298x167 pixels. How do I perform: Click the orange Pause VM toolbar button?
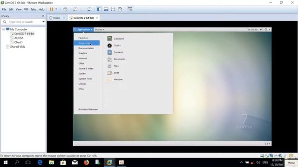(51, 9)
